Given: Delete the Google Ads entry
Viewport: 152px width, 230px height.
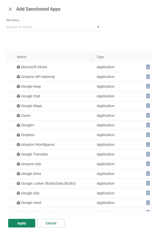Looking at the screenshot, I should (148, 193).
